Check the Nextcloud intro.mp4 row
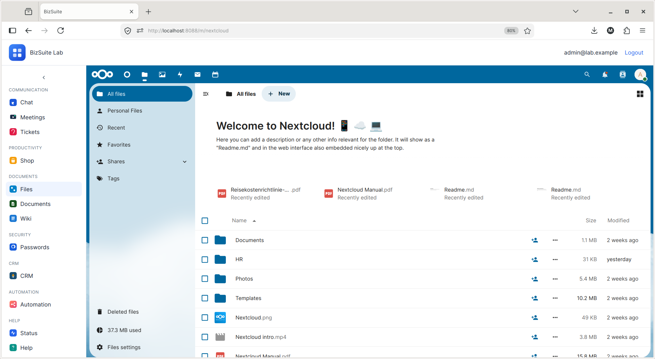 [x=205, y=337]
